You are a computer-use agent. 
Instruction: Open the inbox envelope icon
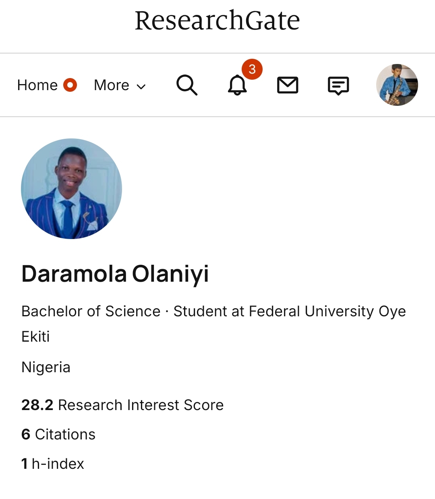tap(288, 85)
